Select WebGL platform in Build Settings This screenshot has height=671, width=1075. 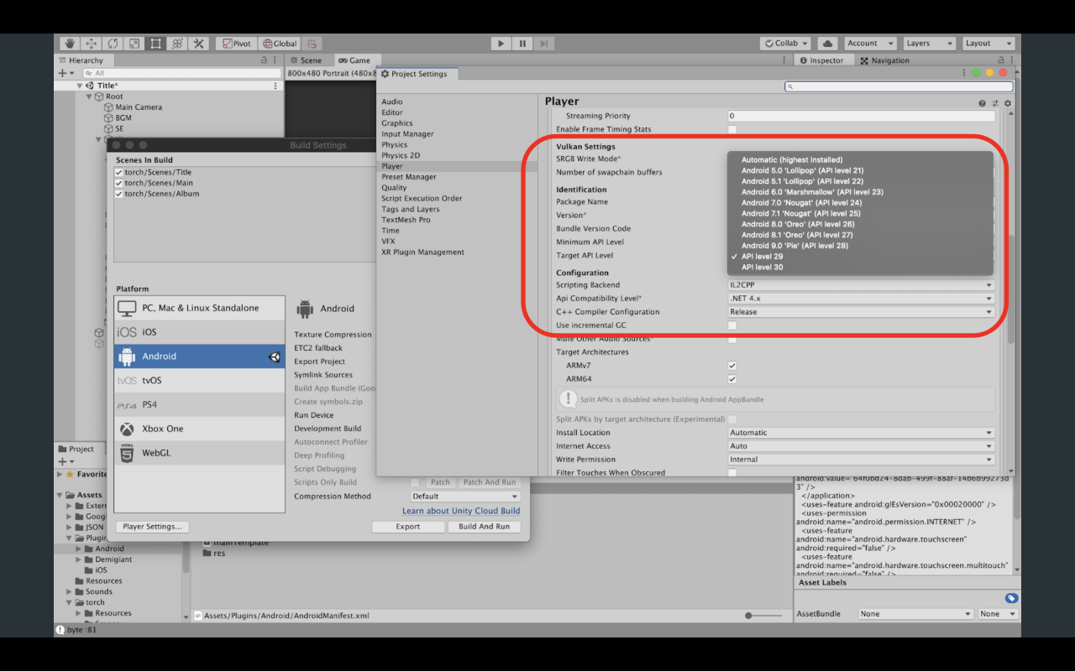tap(200, 453)
